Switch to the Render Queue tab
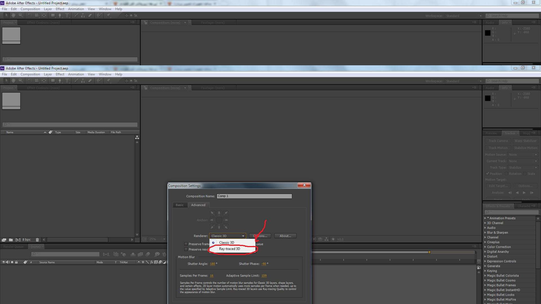 [14, 247]
